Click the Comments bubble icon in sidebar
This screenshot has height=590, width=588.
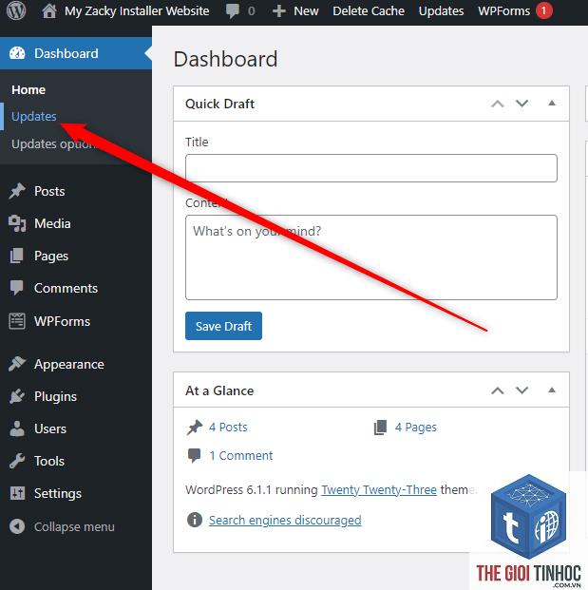[x=16, y=288]
